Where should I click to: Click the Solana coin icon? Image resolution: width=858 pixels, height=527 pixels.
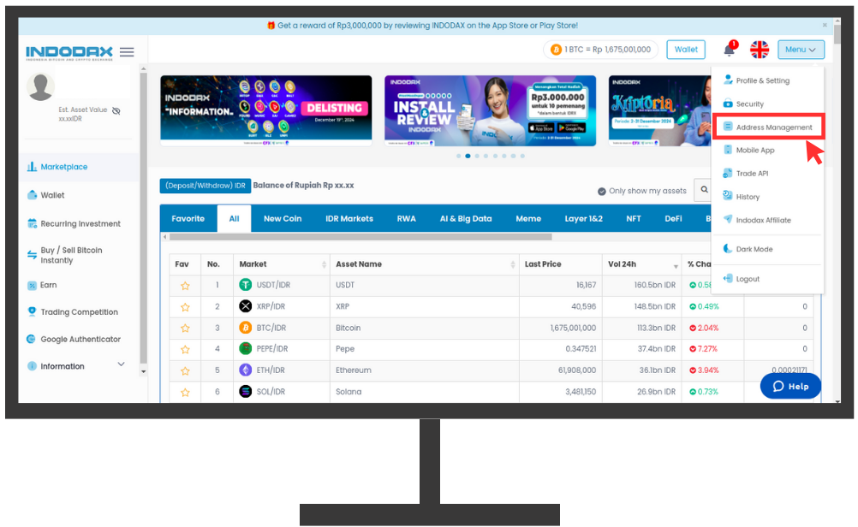(246, 392)
